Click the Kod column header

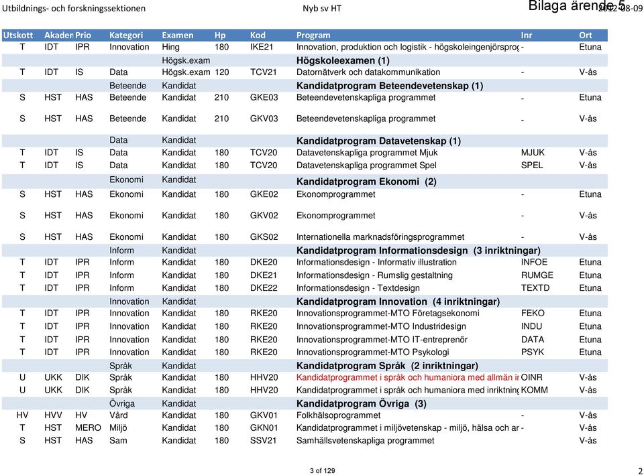pos(258,36)
